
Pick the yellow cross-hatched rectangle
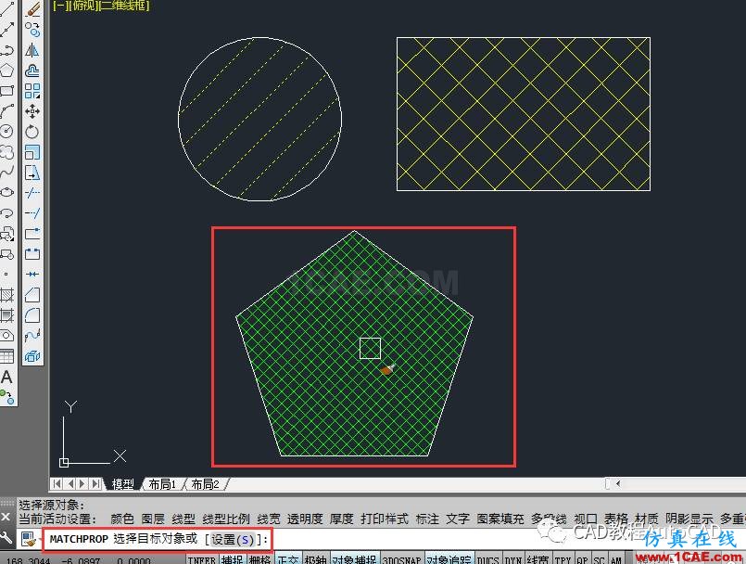524,114
